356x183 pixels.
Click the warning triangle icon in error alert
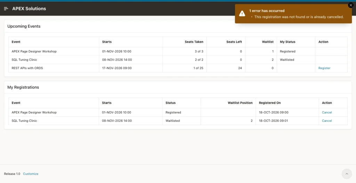pyautogui.click(x=242, y=14)
